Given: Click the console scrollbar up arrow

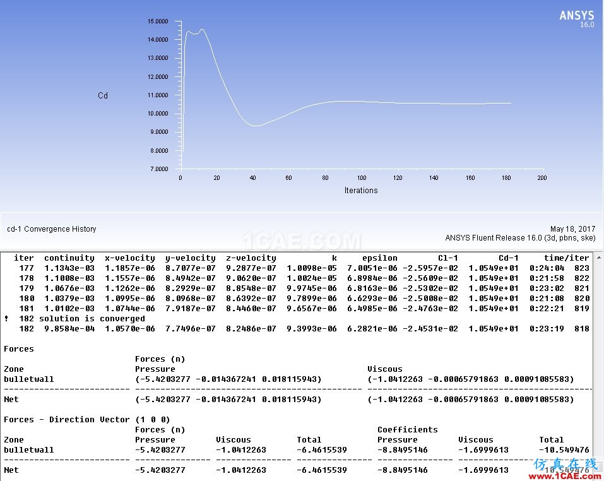Looking at the screenshot, I should [x=598, y=258].
